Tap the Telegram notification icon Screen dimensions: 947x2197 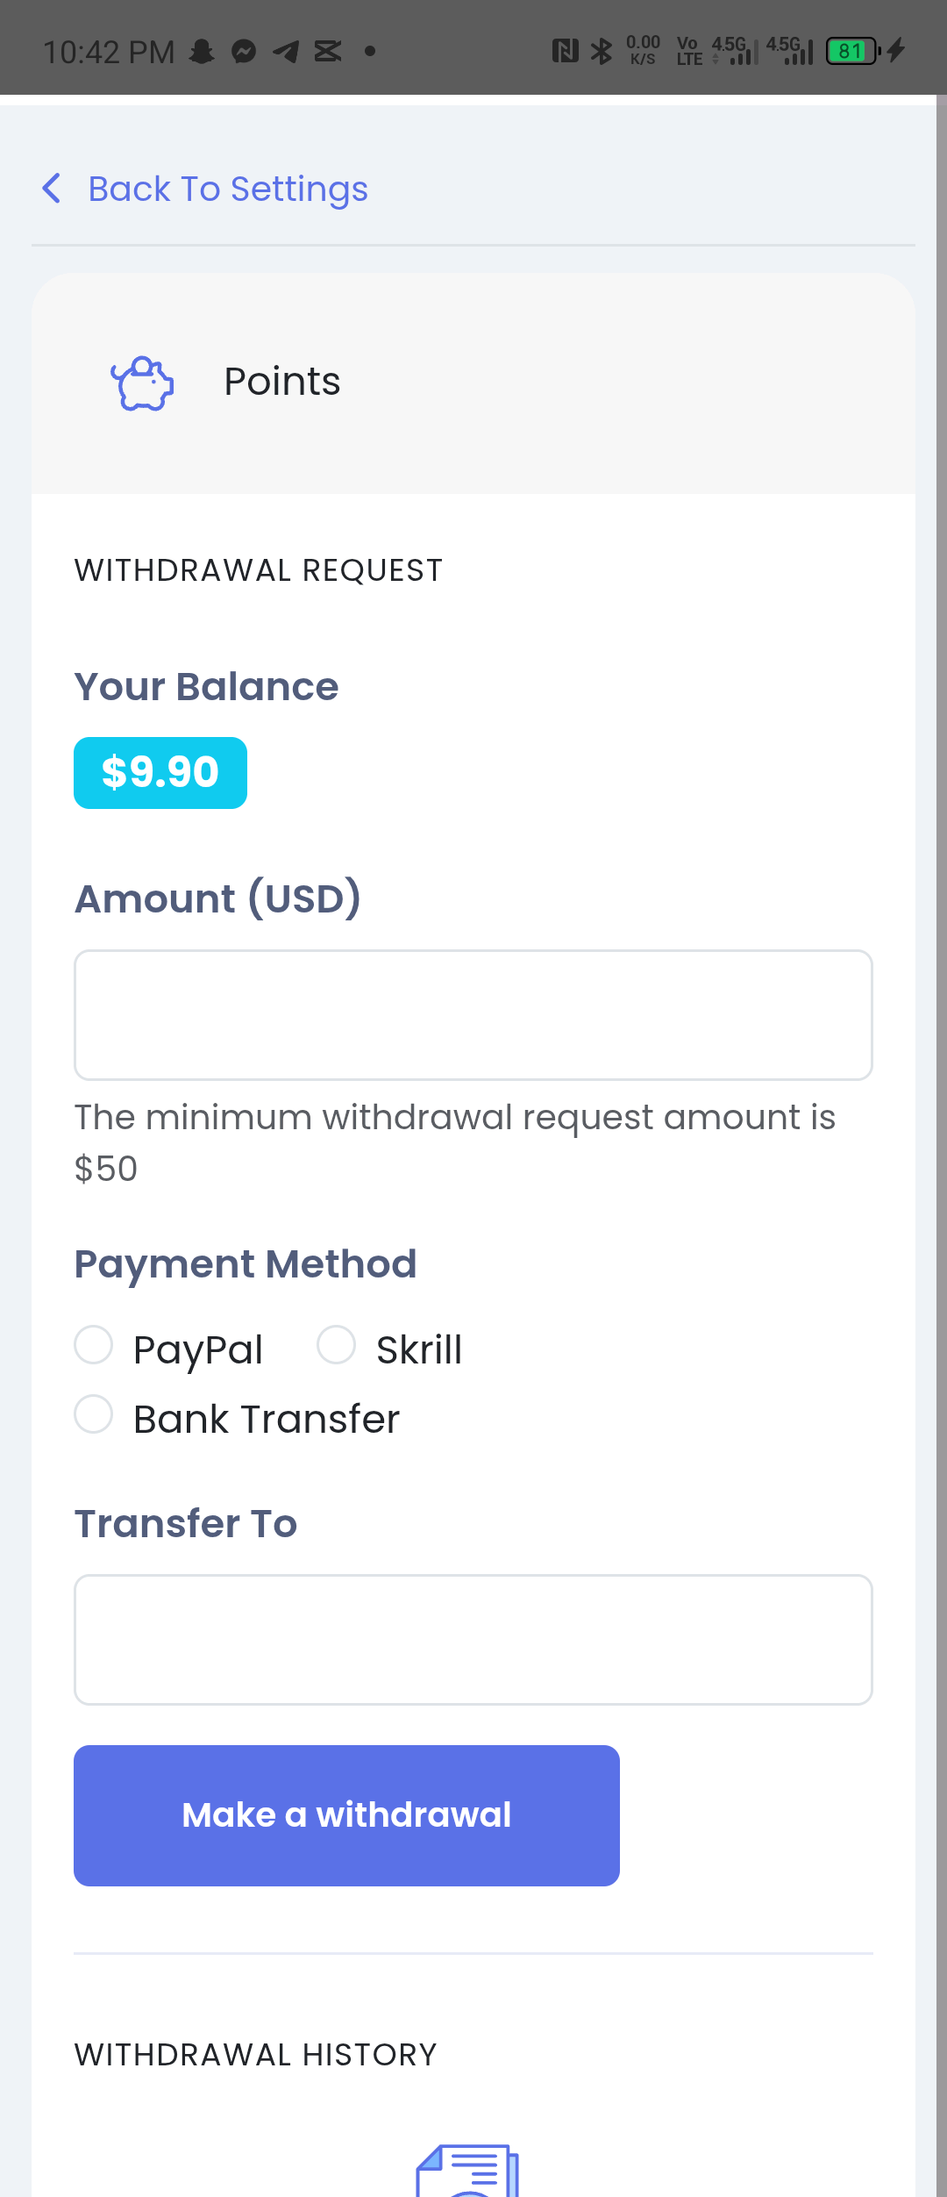point(286,52)
